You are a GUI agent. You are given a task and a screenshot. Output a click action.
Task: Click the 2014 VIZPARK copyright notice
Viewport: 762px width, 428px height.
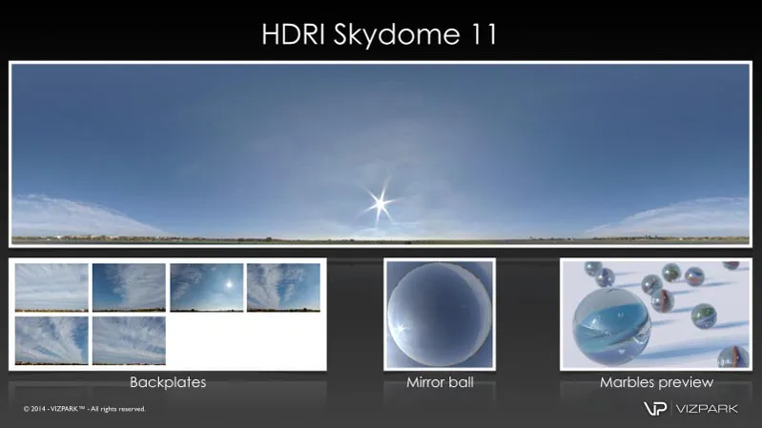(85, 409)
